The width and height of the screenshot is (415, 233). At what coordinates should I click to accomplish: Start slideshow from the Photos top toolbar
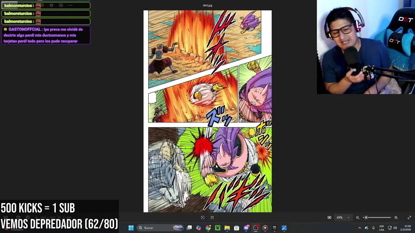click(61, 5)
